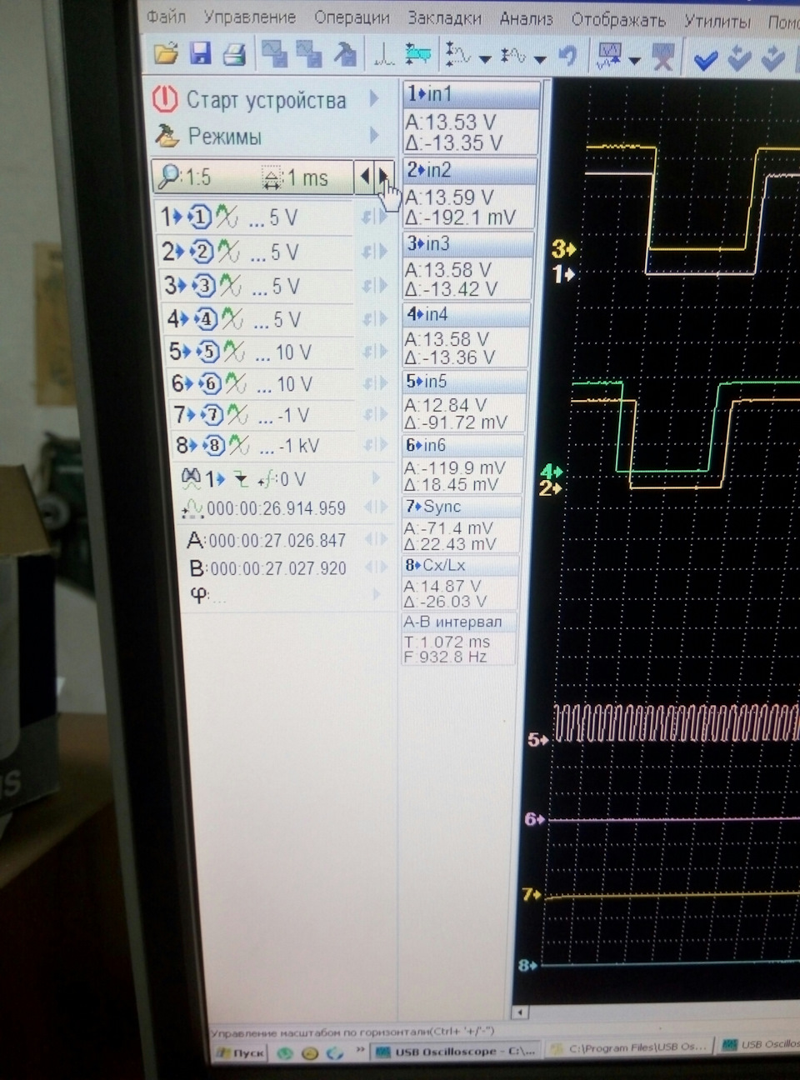Click the open file folder icon
Screen dimensions: 800x1080
pyautogui.click(x=166, y=55)
